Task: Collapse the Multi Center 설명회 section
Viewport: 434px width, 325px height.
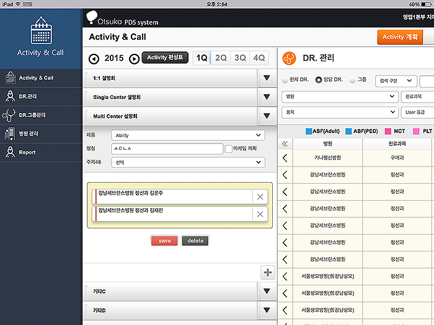Action: click(267, 116)
